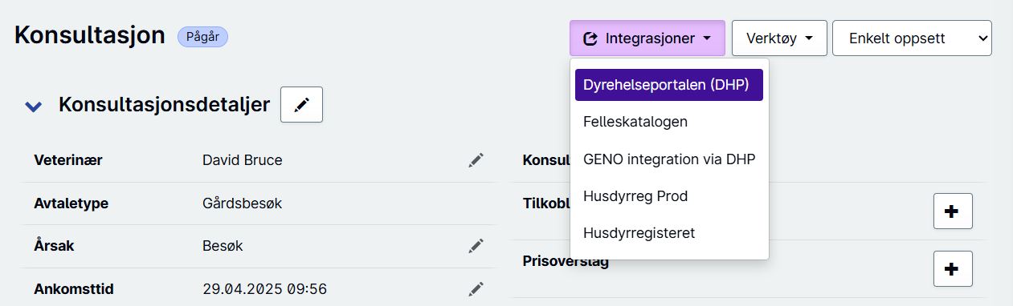The height and width of the screenshot is (306, 1013).
Task: Collapse the Konsultasjonsdetaljer section chevron
Action: 33,106
